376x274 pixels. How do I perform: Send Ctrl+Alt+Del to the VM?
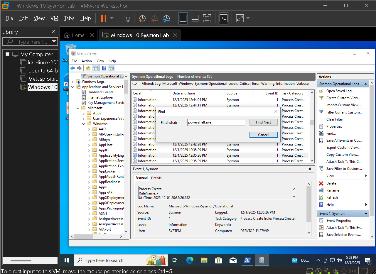(x=126, y=18)
